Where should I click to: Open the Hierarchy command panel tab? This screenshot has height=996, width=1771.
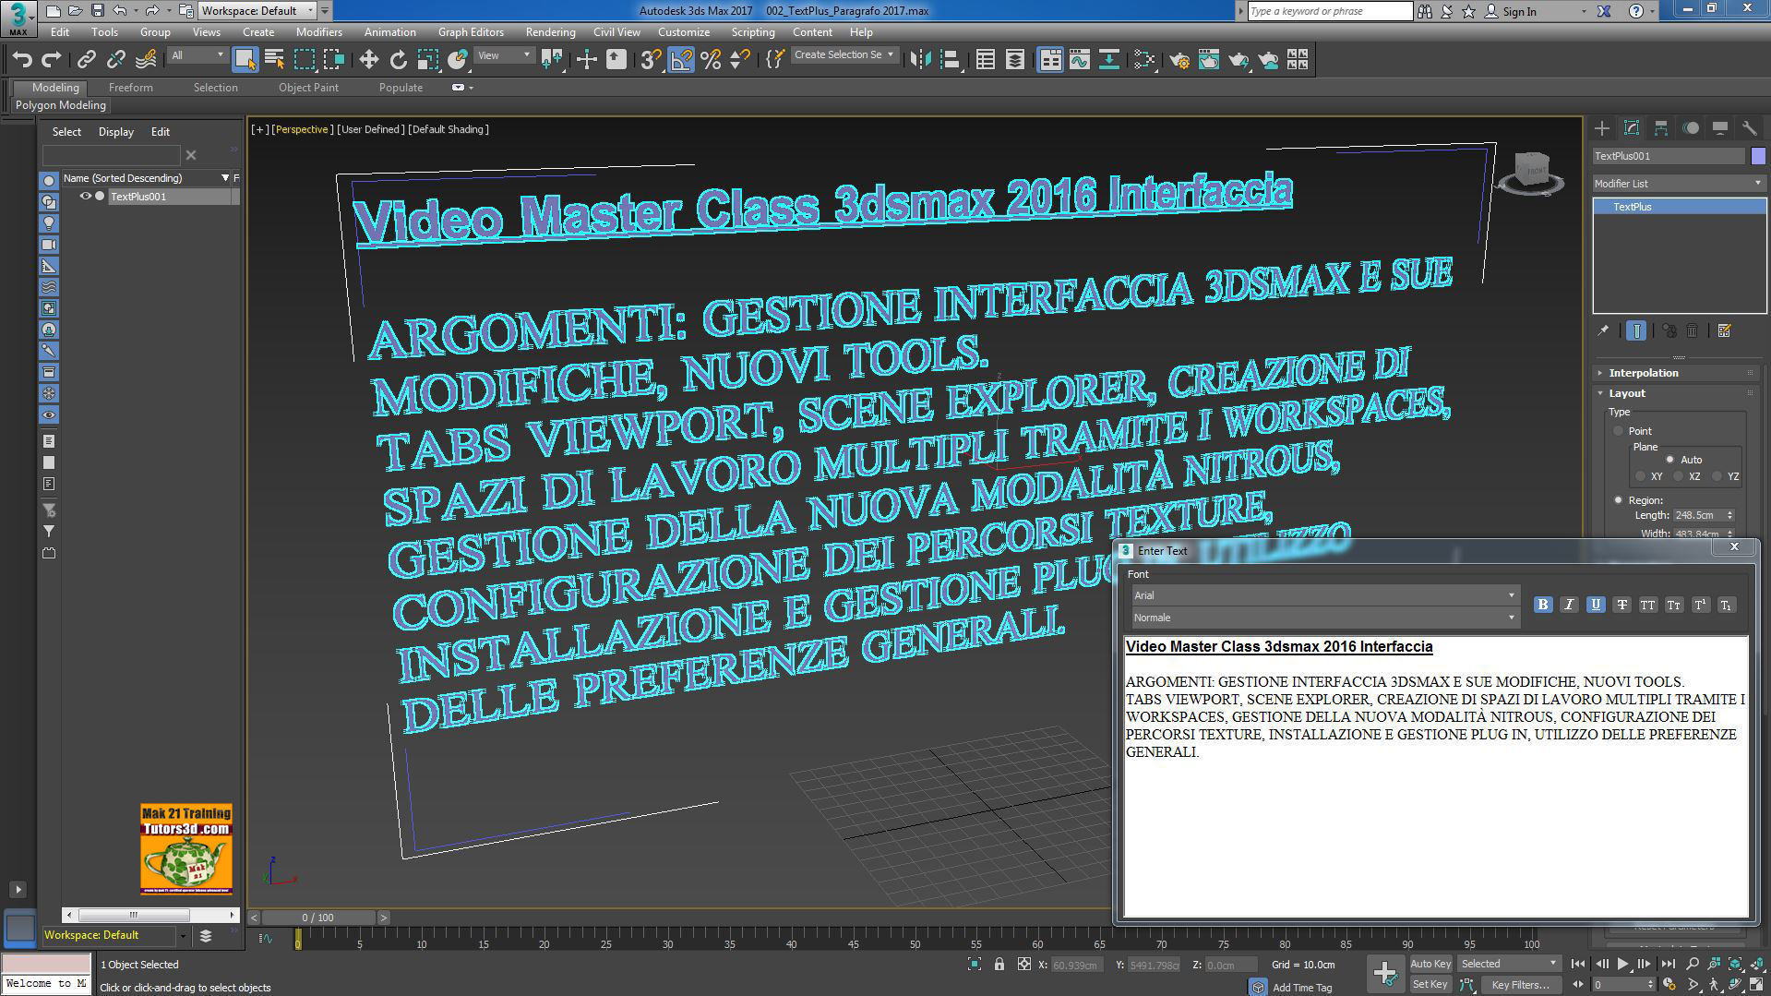pos(1661,128)
